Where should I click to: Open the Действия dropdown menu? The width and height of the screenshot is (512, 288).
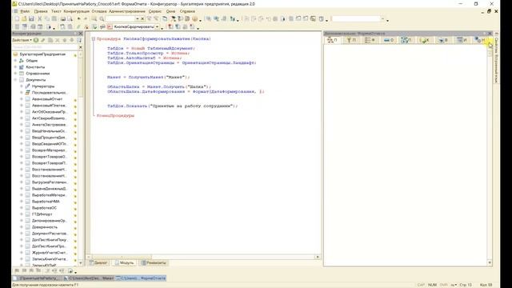22,40
